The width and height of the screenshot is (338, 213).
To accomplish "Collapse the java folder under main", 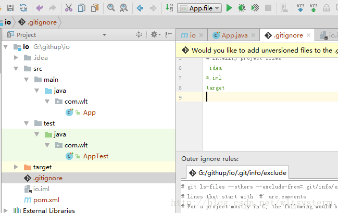I will point(37,91).
